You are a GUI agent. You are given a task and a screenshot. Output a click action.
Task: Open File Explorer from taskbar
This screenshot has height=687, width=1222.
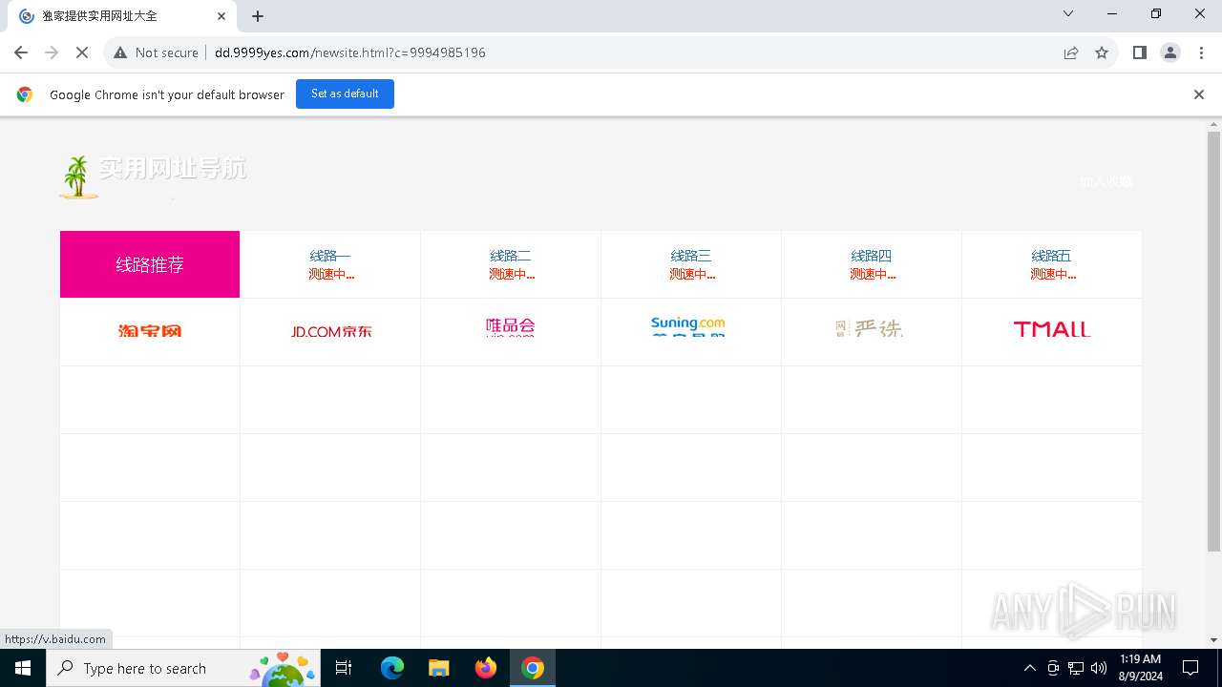439,668
